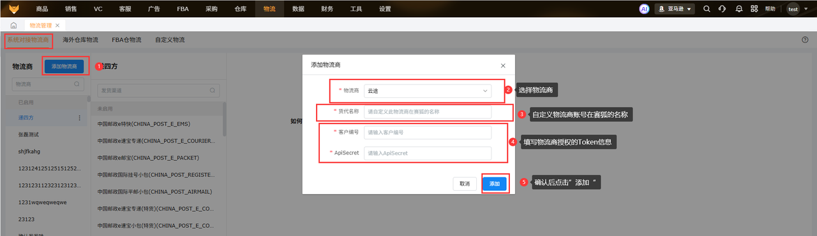Click the search icon in 物流商 filter
This screenshot has height=236, width=817.
(77, 84)
